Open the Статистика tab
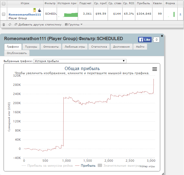This screenshot has height=175, width=184. (x=99, y=47)
